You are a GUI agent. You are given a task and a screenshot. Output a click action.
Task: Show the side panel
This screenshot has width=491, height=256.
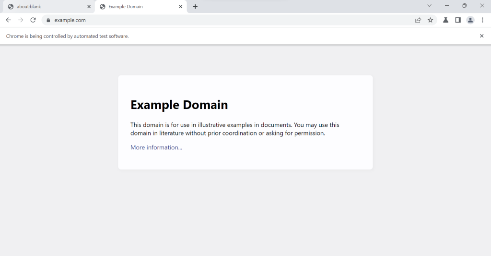click(458, 20)
